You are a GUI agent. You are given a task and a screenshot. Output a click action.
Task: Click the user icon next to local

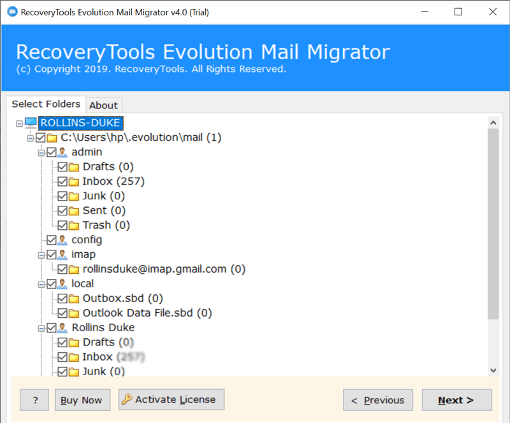pos(62,284)
